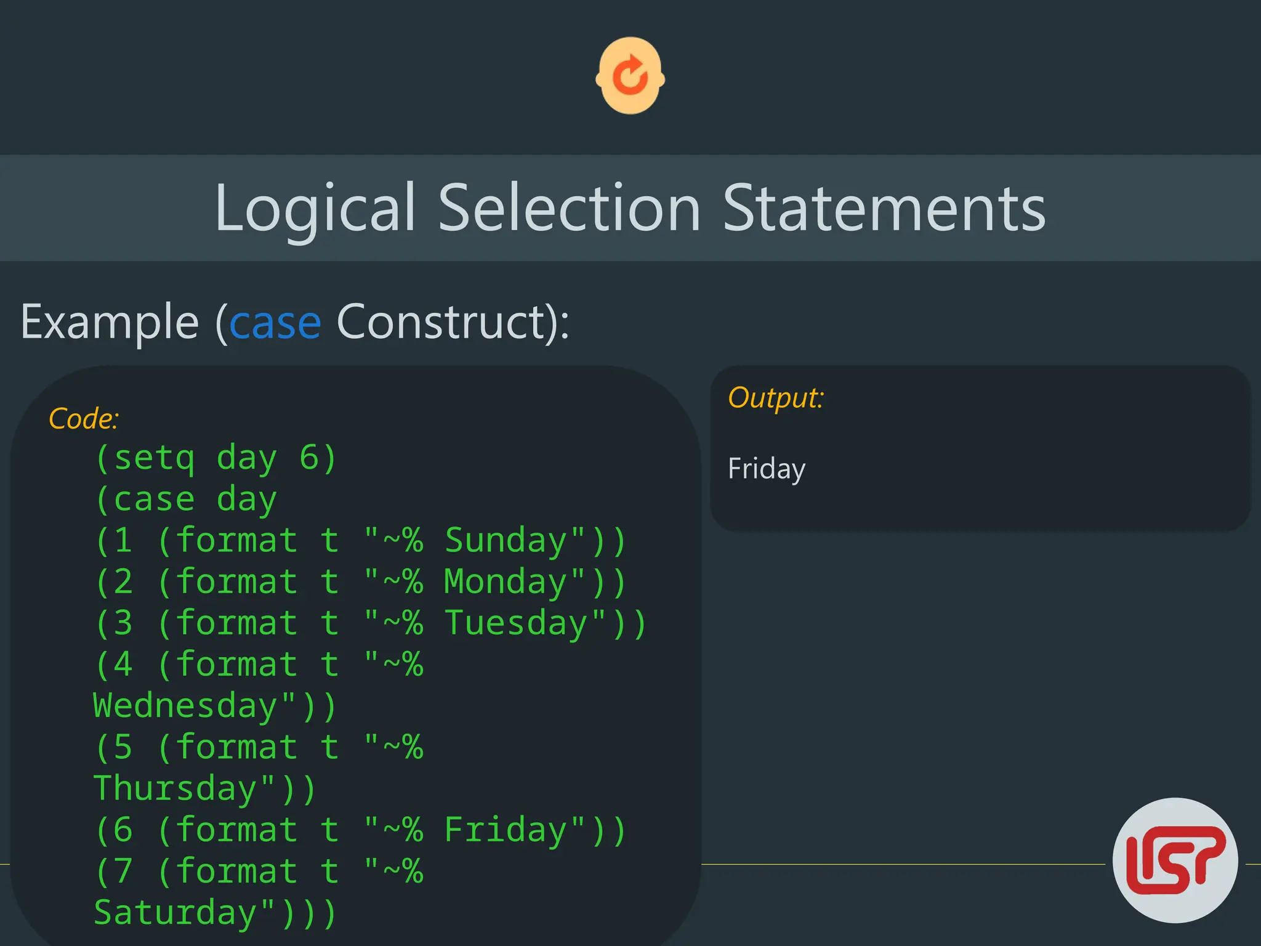Click the word Construct in heading
The height and width of the screenshot is (946, 1261).
point(441,323)
